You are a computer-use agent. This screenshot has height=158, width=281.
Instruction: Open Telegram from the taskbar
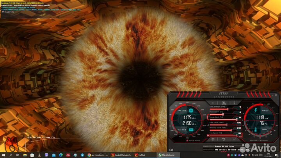pyautogui.click(x=82, y=155)
